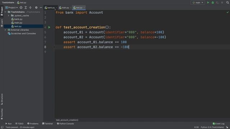Open the Python Console tool window

(x=65, y=124)
